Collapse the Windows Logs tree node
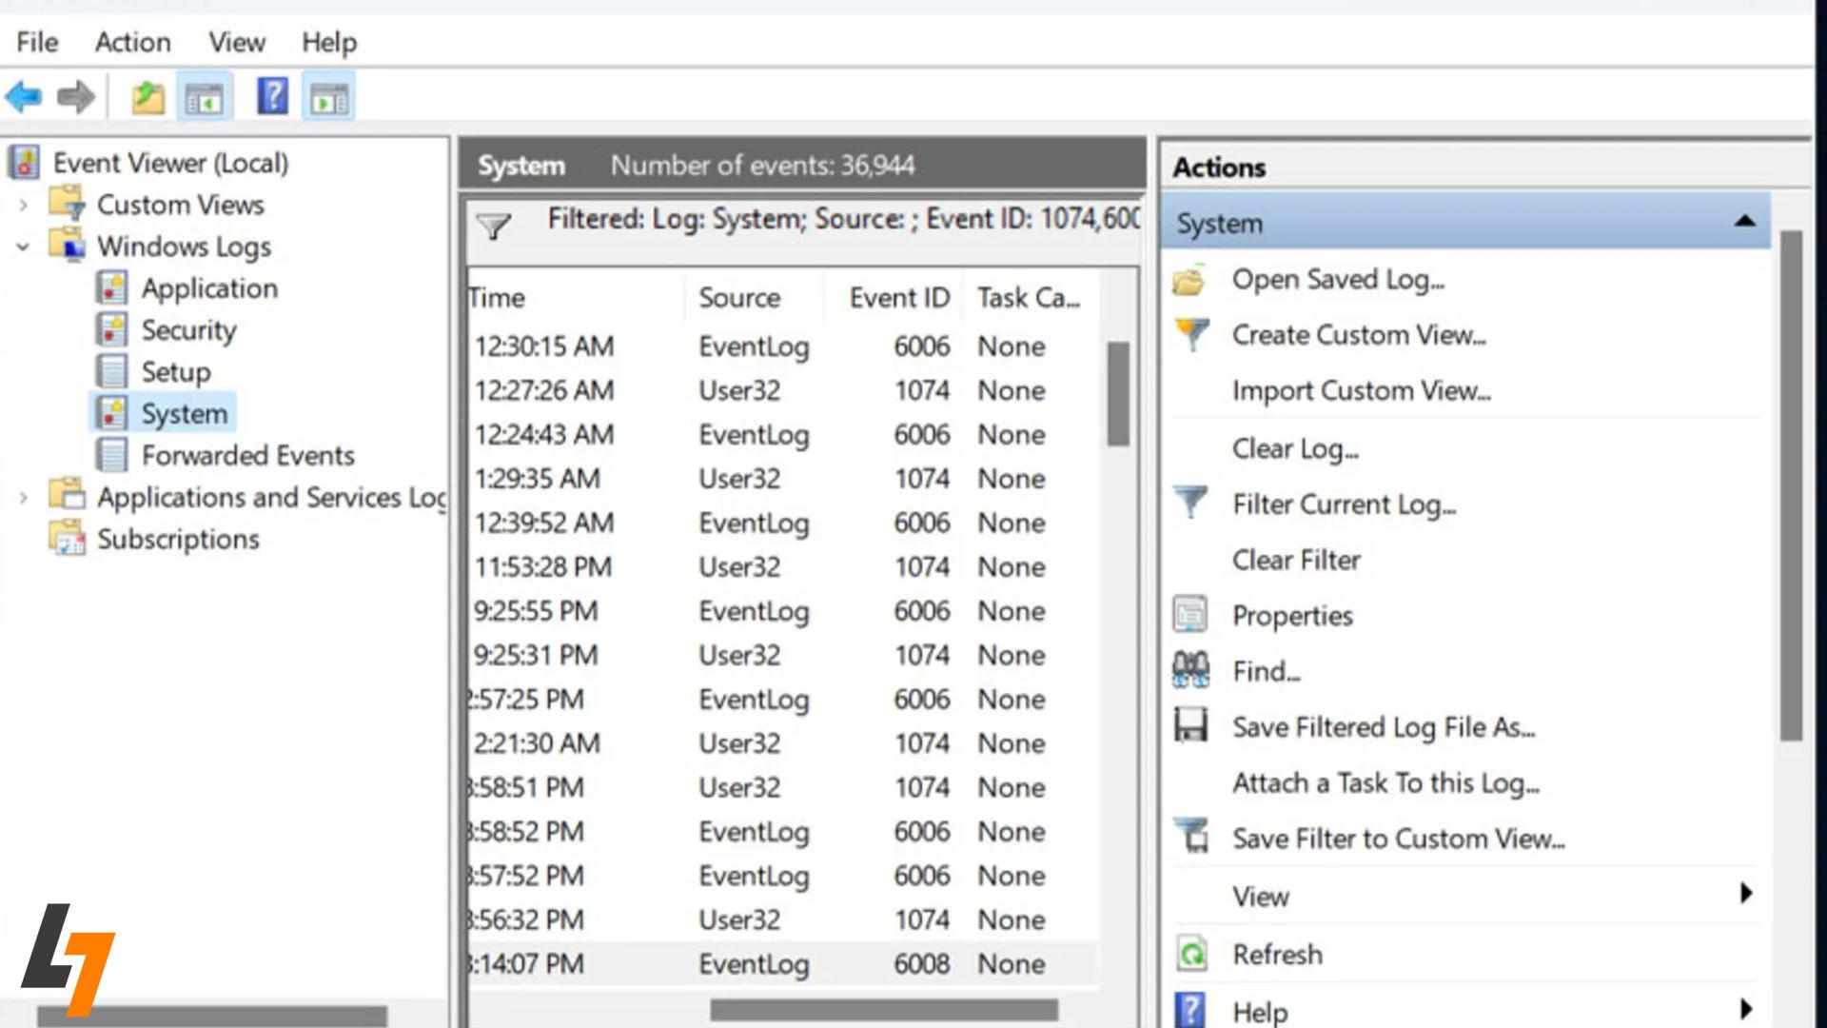The height and width of the screenshot is (1028, 1827). (24, 247)
